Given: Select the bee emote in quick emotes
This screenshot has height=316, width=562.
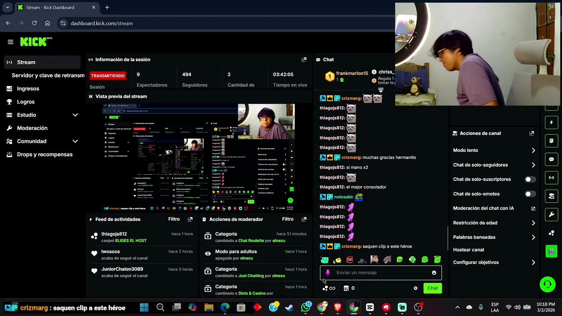Looking at the screenshot, I should 337,260.
